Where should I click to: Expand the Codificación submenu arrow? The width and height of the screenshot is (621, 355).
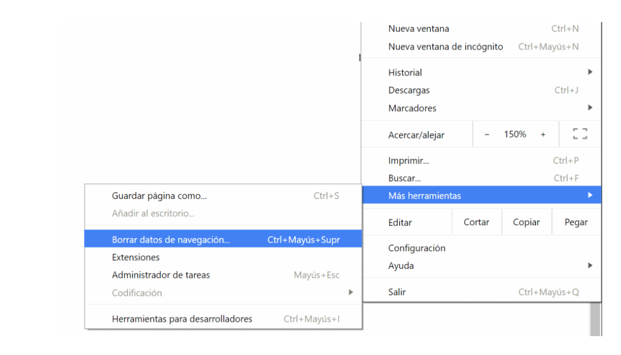351,293
